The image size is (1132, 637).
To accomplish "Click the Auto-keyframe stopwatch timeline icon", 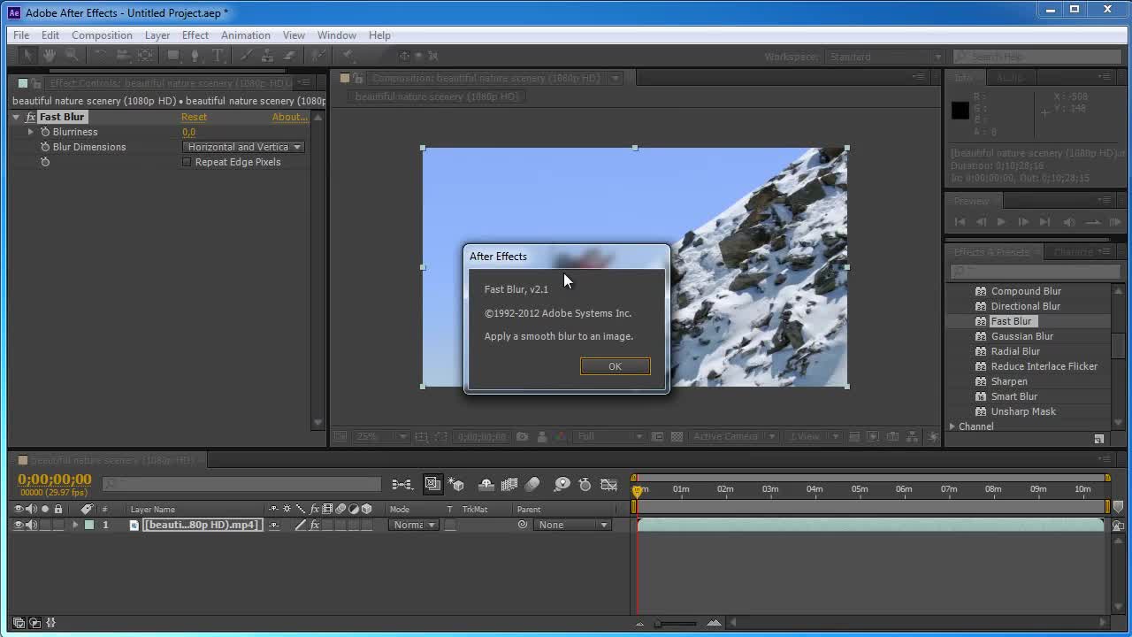I will coord(585,484).
